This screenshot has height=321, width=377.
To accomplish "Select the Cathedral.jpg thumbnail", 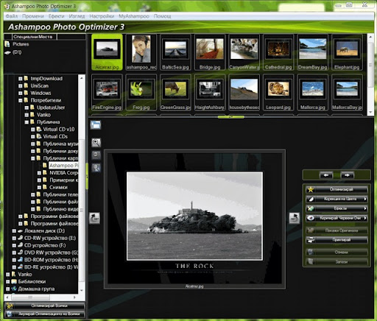I will (x=278, y=52).
